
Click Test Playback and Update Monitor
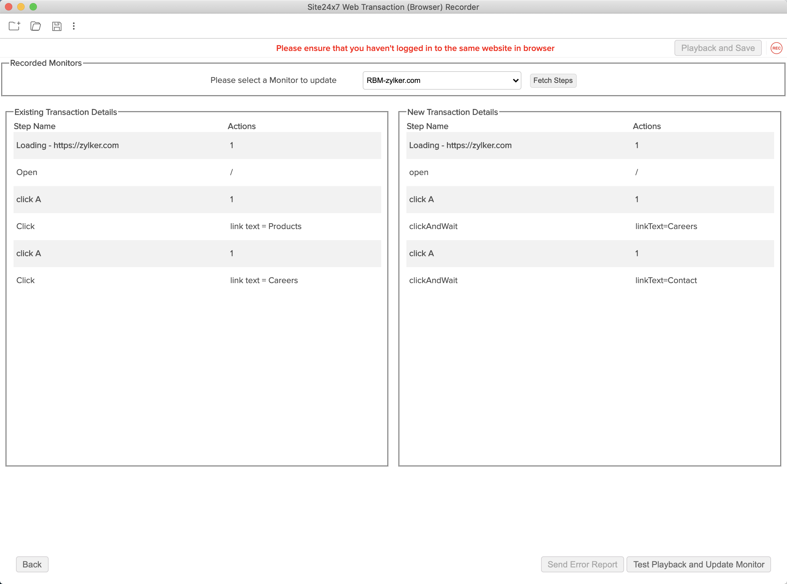click(x=698, y=564)
